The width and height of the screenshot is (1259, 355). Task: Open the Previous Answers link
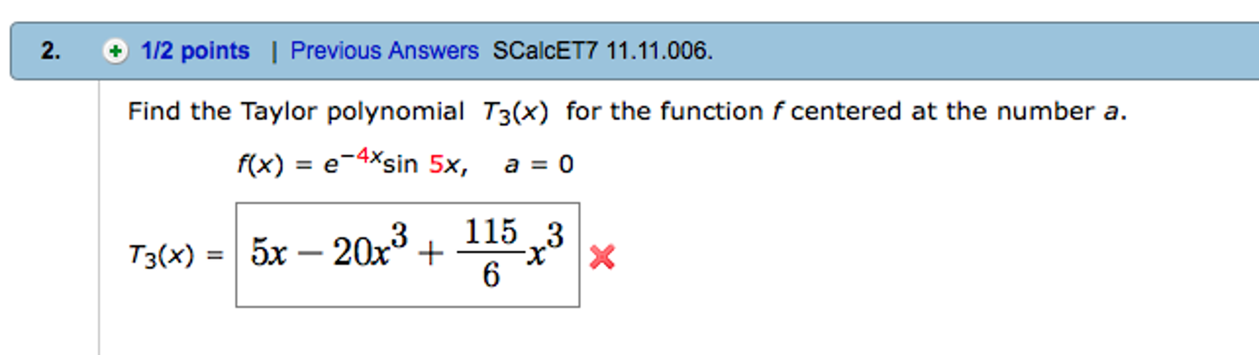(x=385, y=51)
